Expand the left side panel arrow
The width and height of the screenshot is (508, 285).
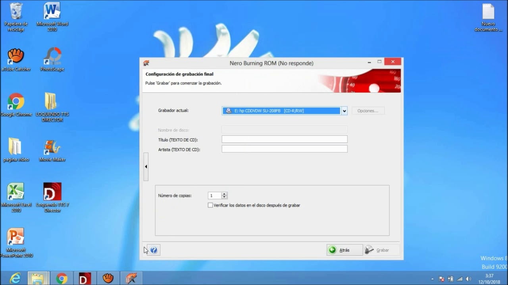[146, 167]
